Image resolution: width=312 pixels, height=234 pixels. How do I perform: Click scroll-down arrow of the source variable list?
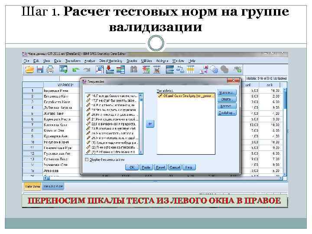141,152
